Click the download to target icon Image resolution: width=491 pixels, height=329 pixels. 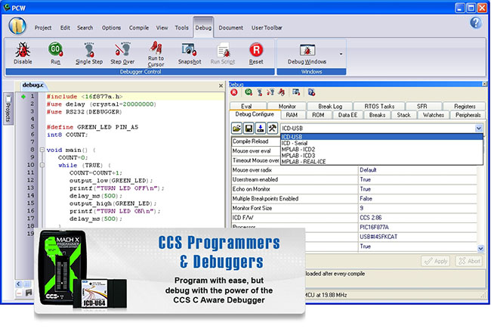[261, 129]
